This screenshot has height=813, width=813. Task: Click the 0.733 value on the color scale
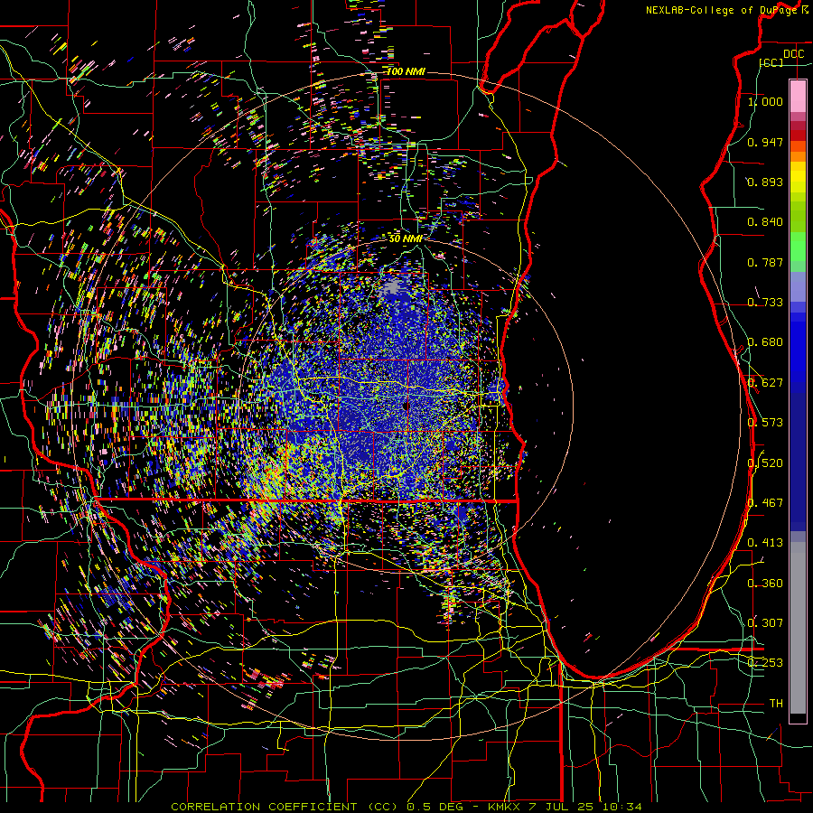(x=765, y=303)
